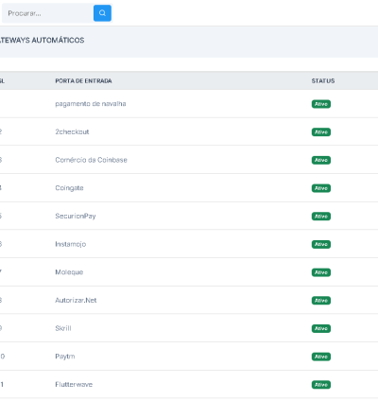This screenshot has width=378, height=401.
Task: Select the Coingate gateway name
Action: point(69,188)
